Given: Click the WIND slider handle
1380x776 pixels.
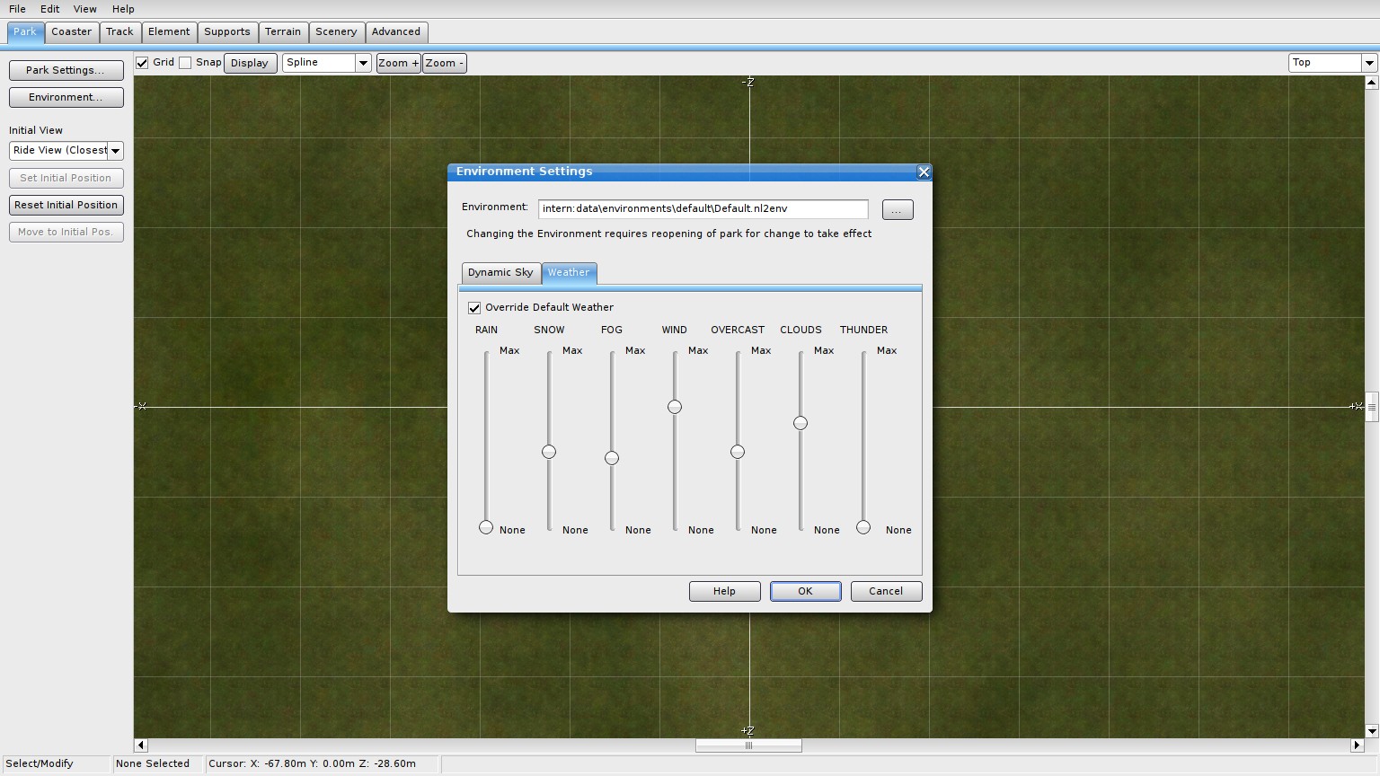Looking at the screenshot, I should tap(675, 407).
